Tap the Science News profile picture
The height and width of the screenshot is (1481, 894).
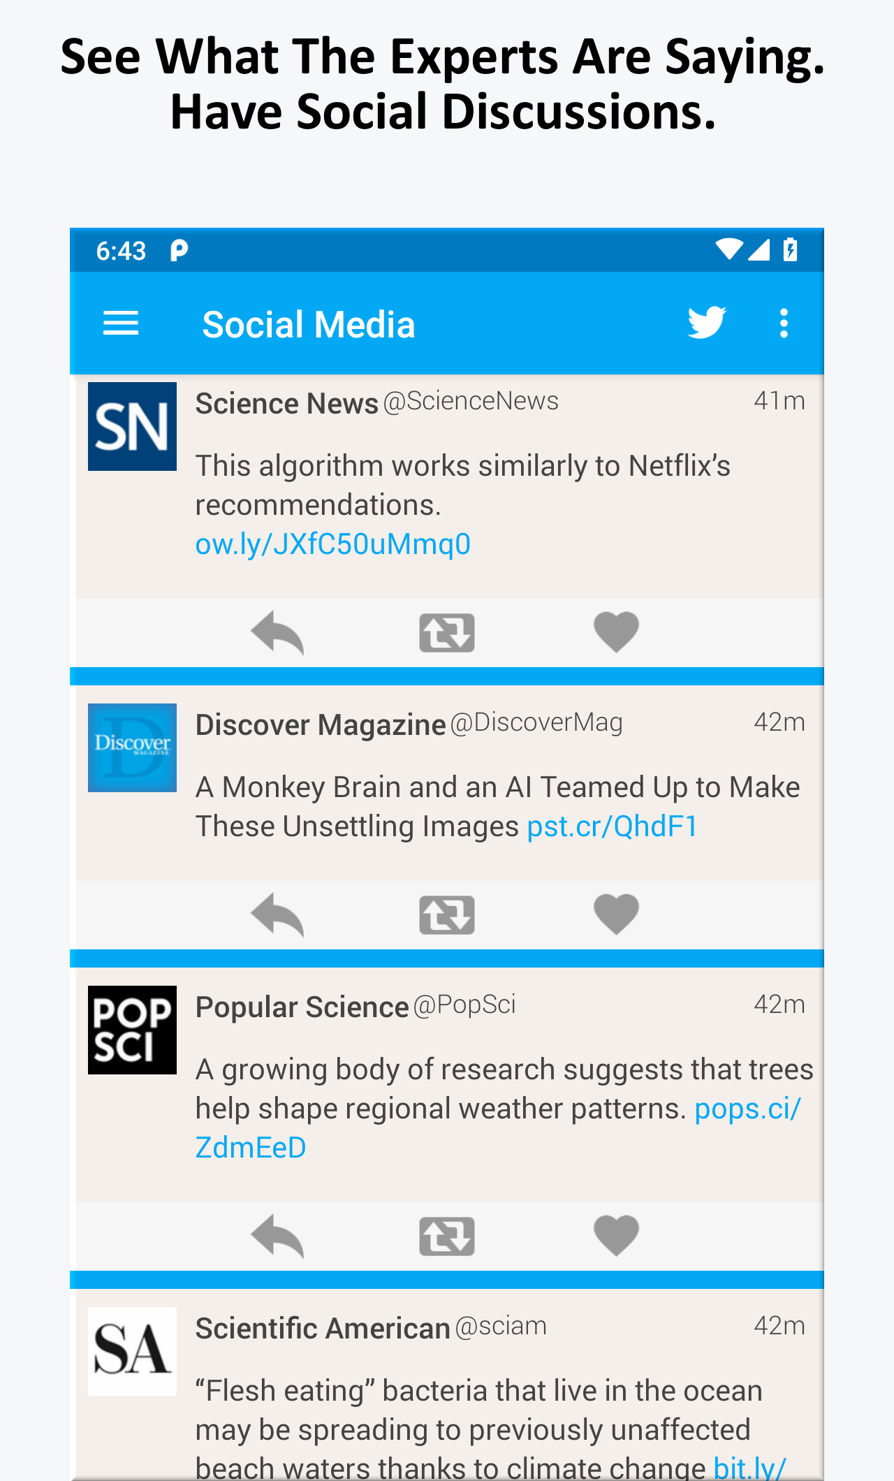pyautogui.click(x=132, y=426)
